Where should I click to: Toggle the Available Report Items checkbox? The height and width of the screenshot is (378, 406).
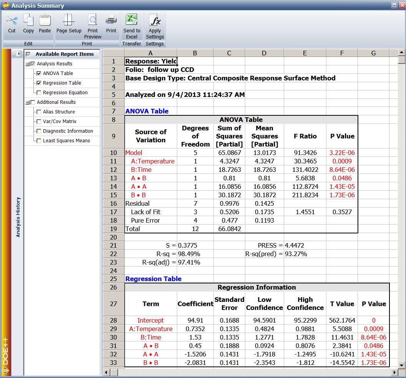(28, 54)
